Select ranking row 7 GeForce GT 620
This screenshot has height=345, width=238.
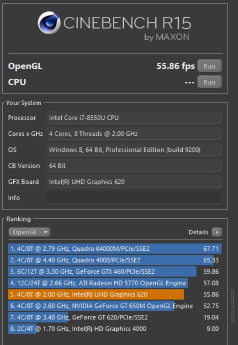(115, 318)
